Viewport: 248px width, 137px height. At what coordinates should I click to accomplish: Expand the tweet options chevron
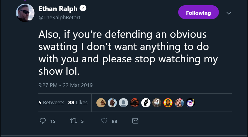229,13
